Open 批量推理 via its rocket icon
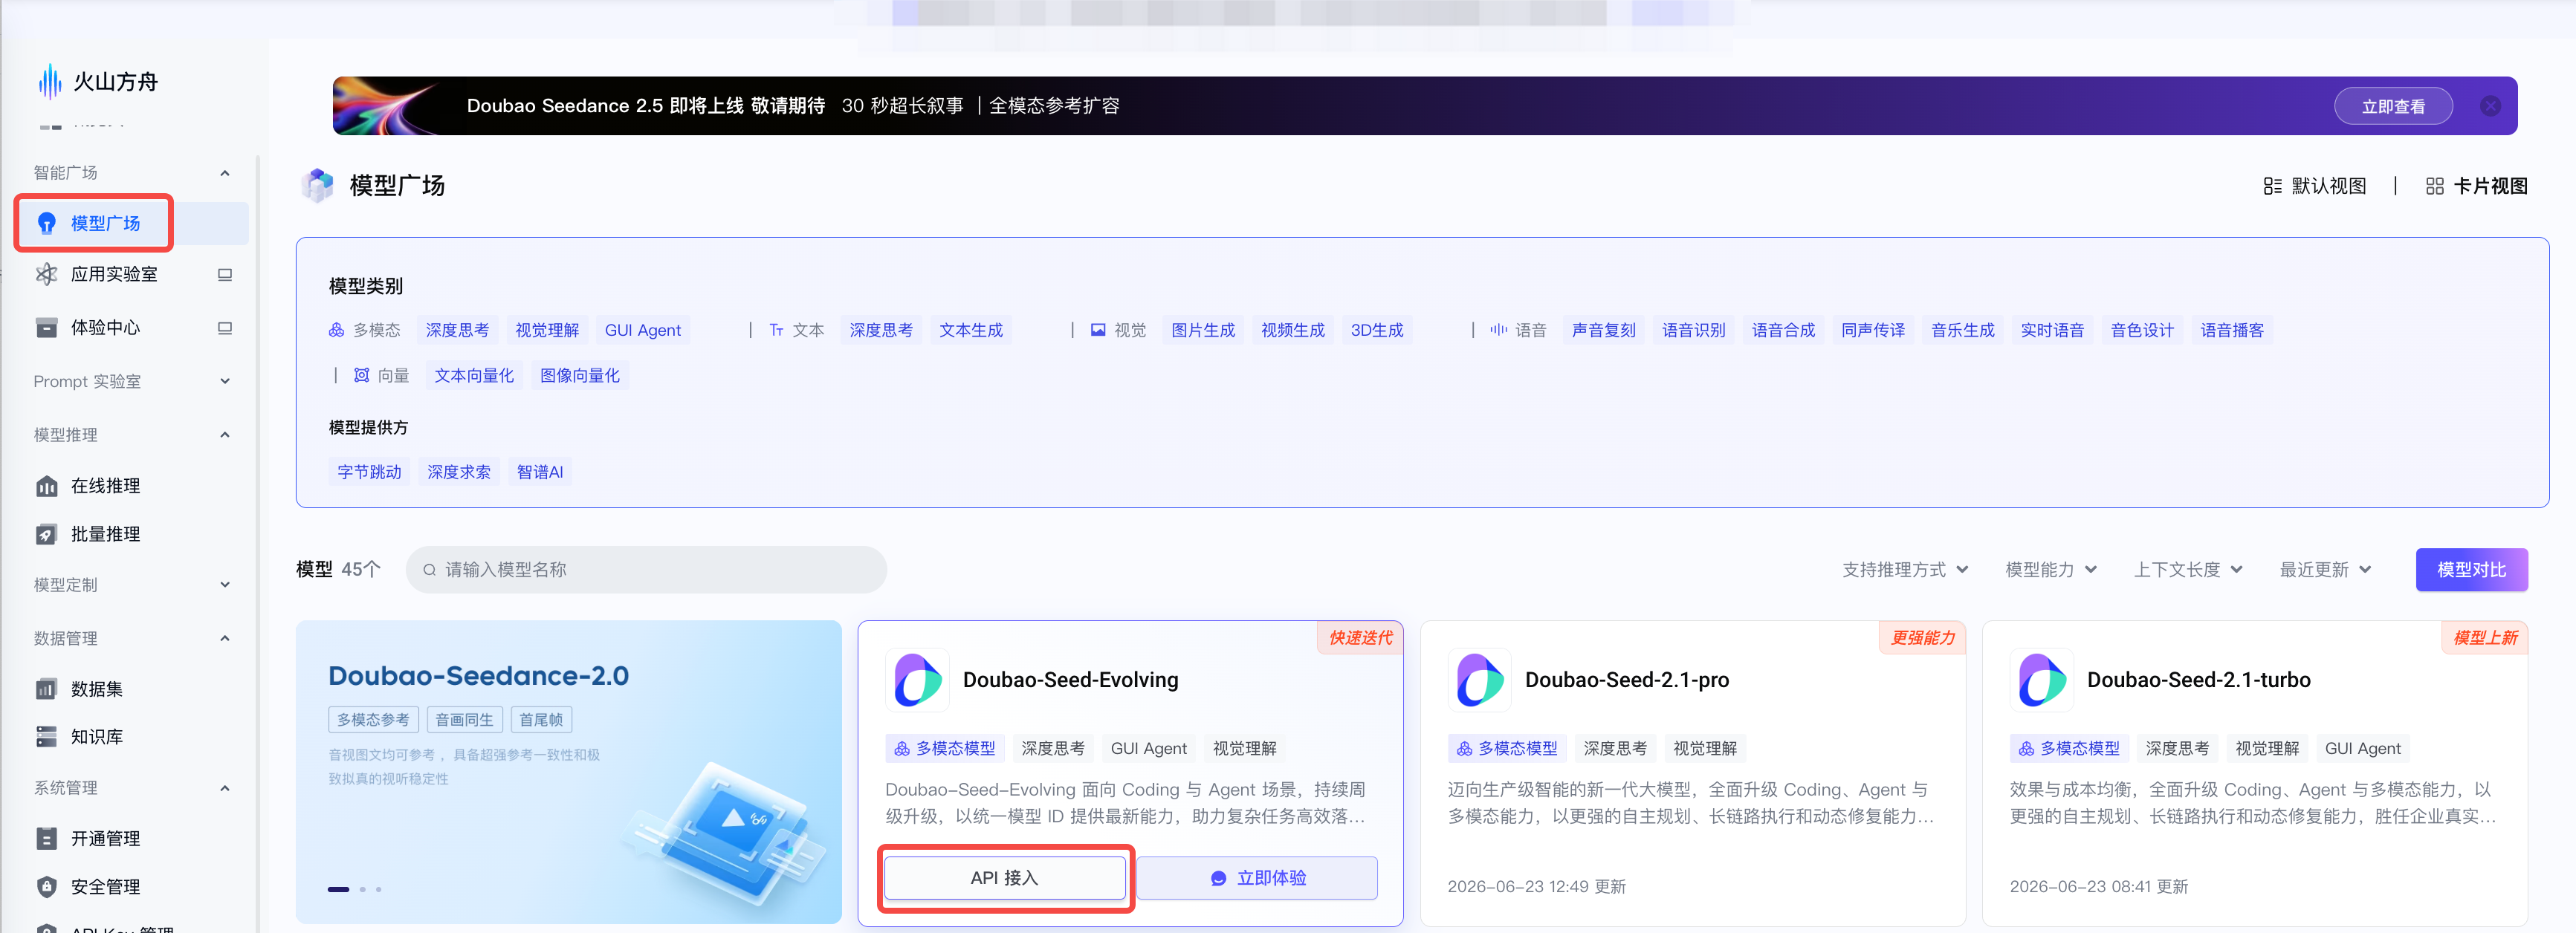Screen dimensions: 2576x933 [x=46, y=534]
